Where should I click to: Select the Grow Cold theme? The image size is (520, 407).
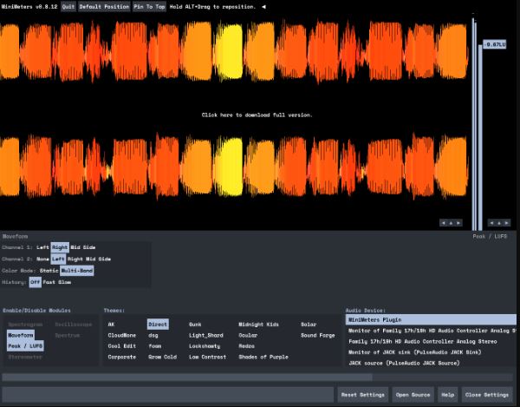pyautogui.click(x=162, y=358)
